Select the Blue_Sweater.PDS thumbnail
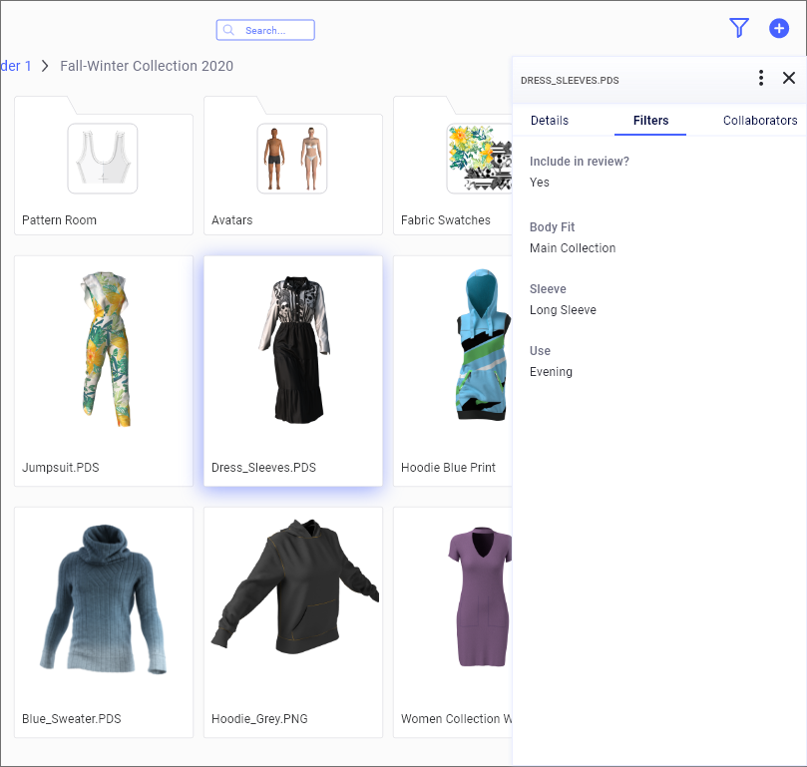Screen dimensions: 807x767 [x=104, y=598]
